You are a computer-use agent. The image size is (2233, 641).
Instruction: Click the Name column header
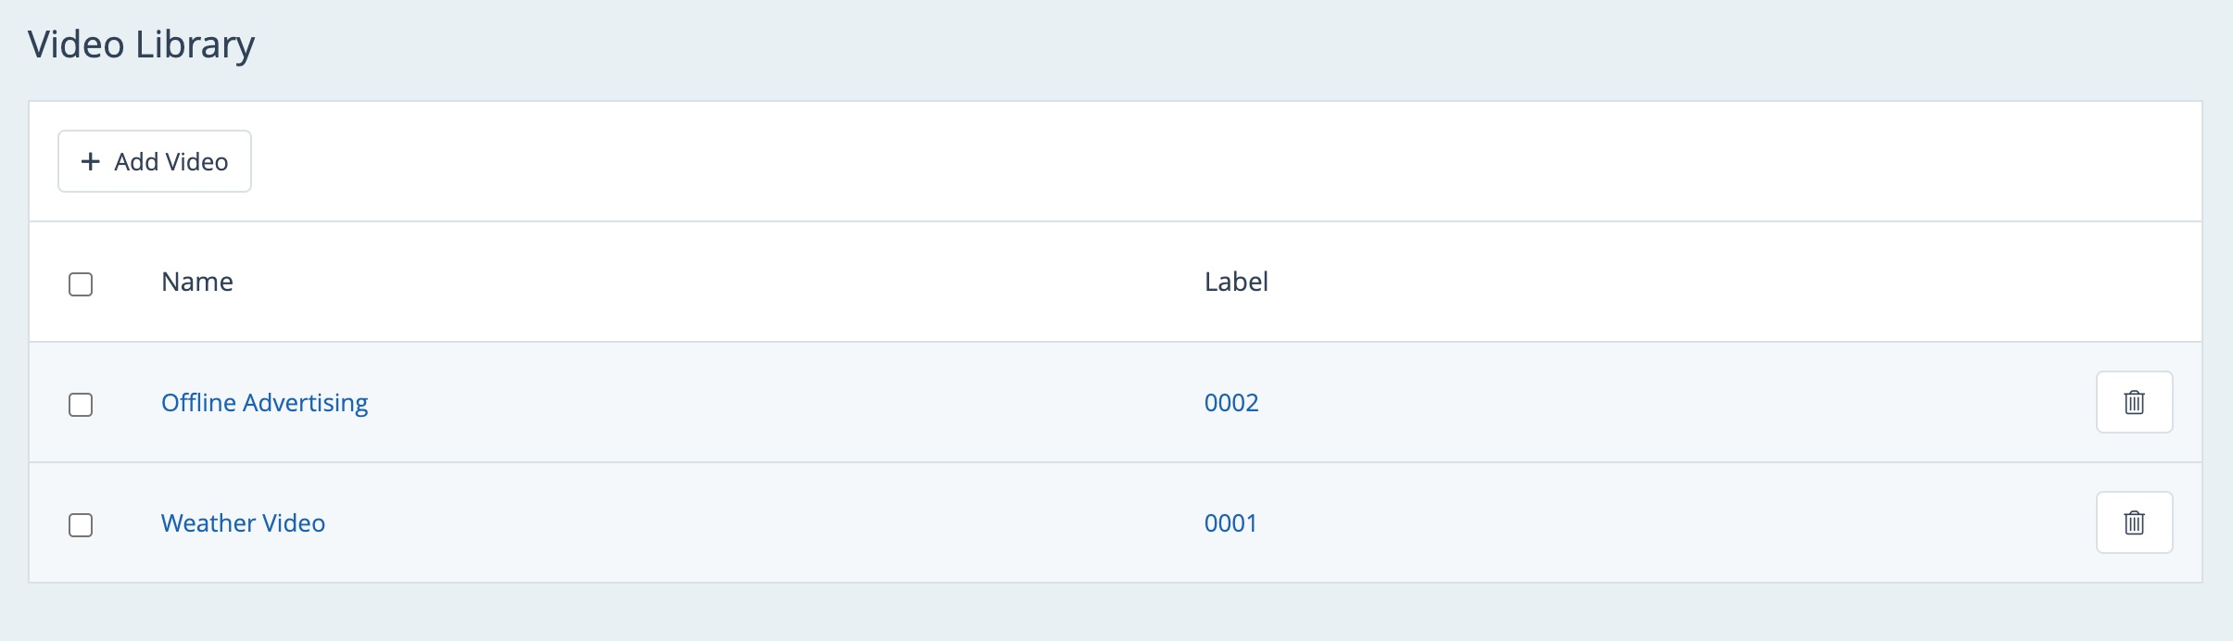[196, 282]
